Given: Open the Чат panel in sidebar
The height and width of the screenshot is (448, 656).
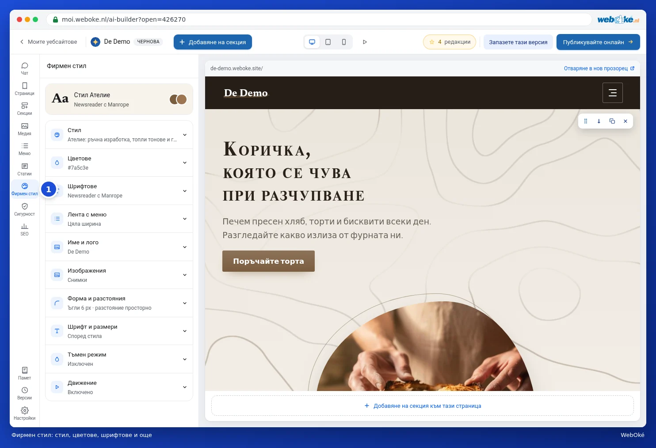Looking at the screenshot, I should click(24, 68).
